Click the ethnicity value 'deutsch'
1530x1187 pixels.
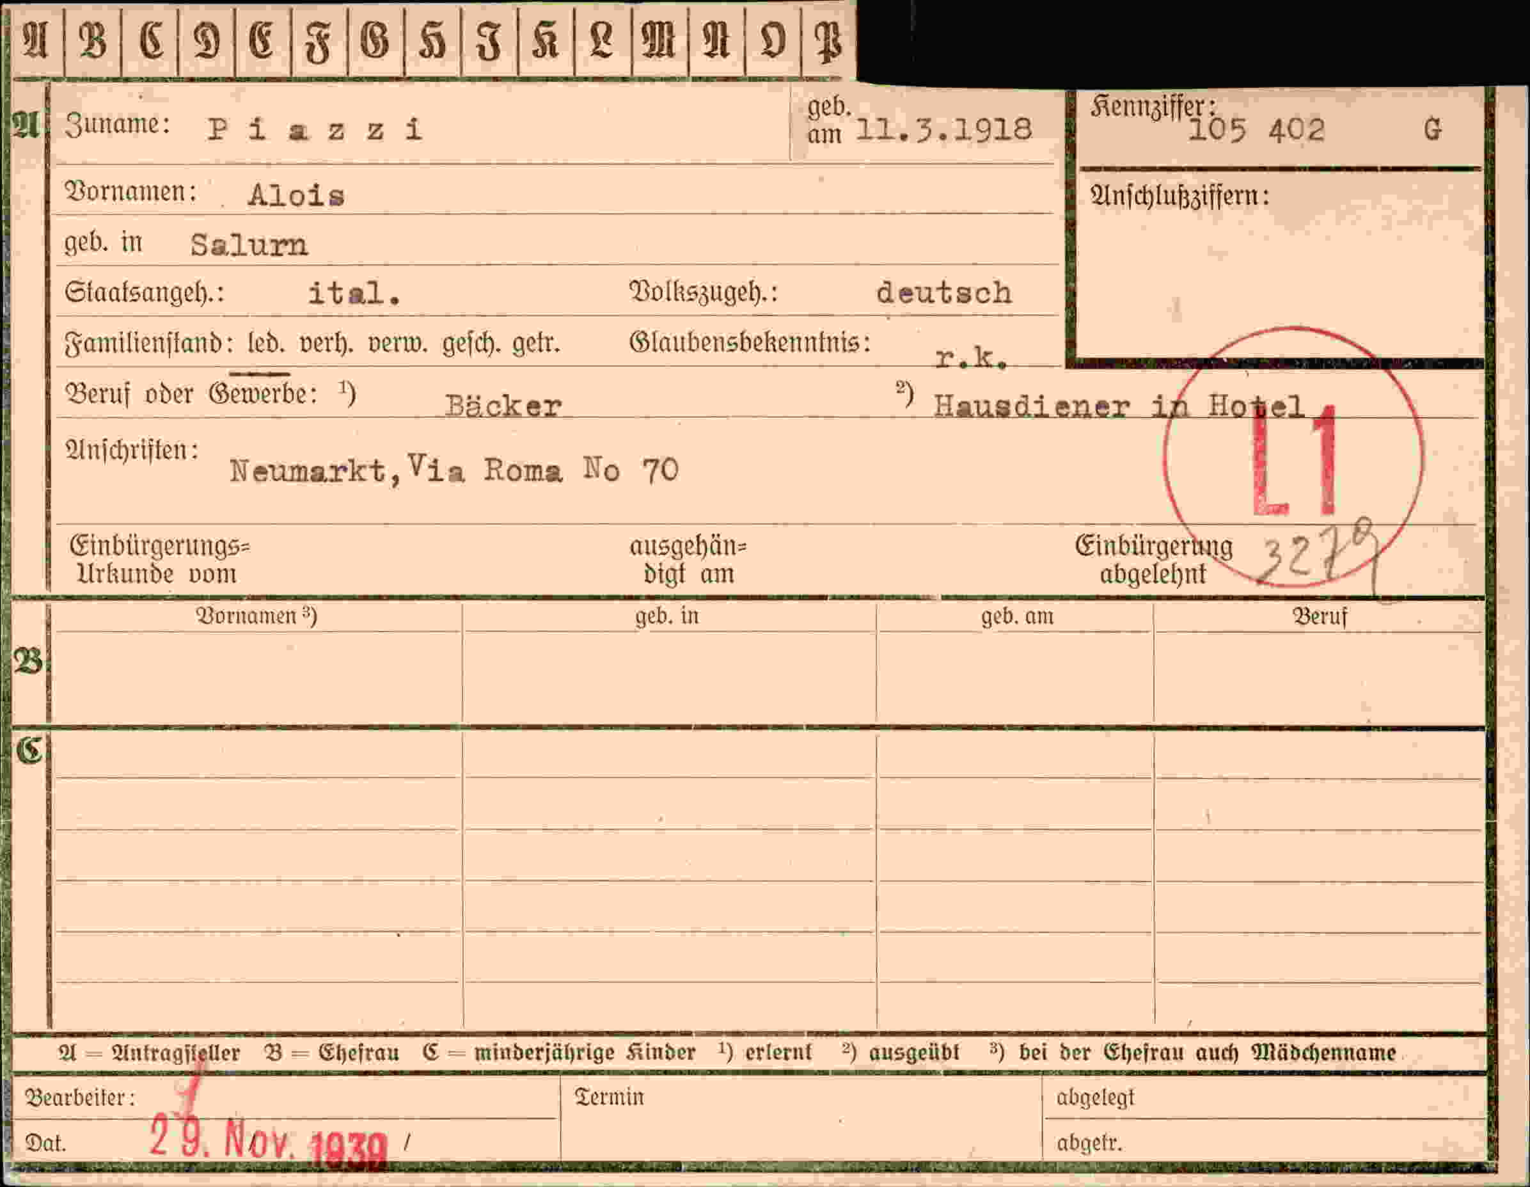pyautogui.click(x=943, y=293)
